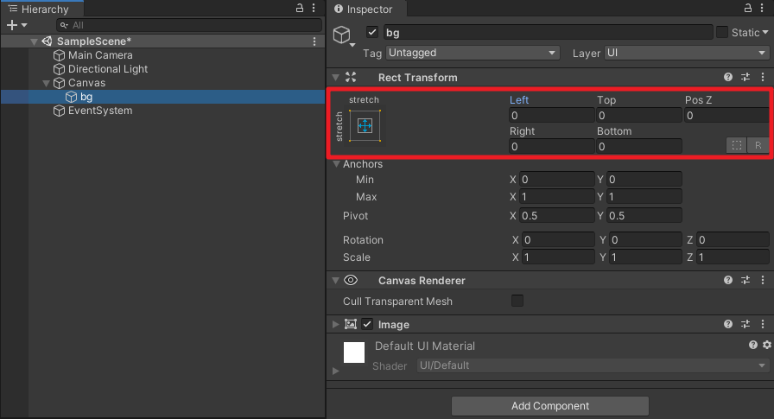774x419 pixels.
Task: Open Image component presets icon
Action: (745, 324)
